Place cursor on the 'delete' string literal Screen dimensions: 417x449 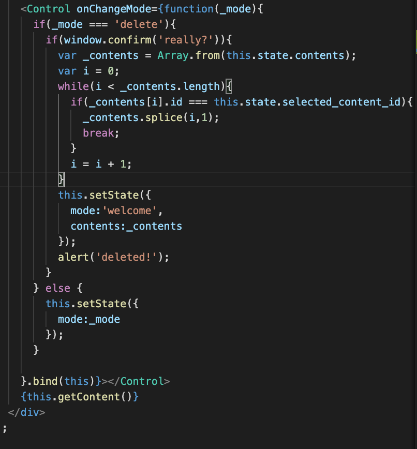tap(139, 24)
